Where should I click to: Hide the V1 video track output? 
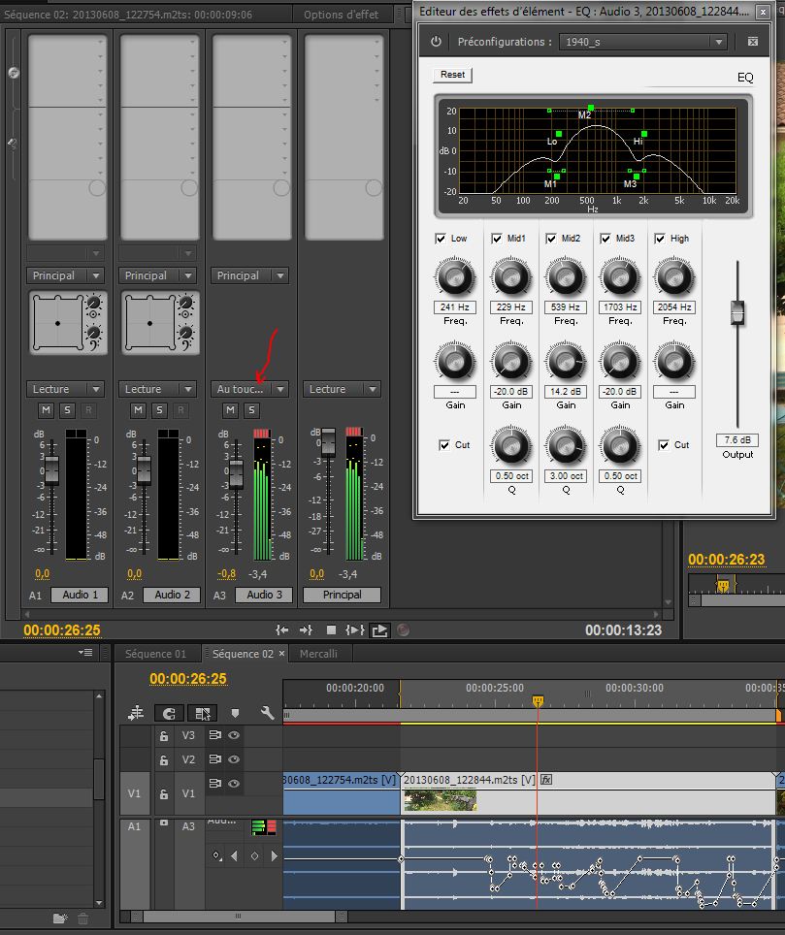(x=234, y=784)
